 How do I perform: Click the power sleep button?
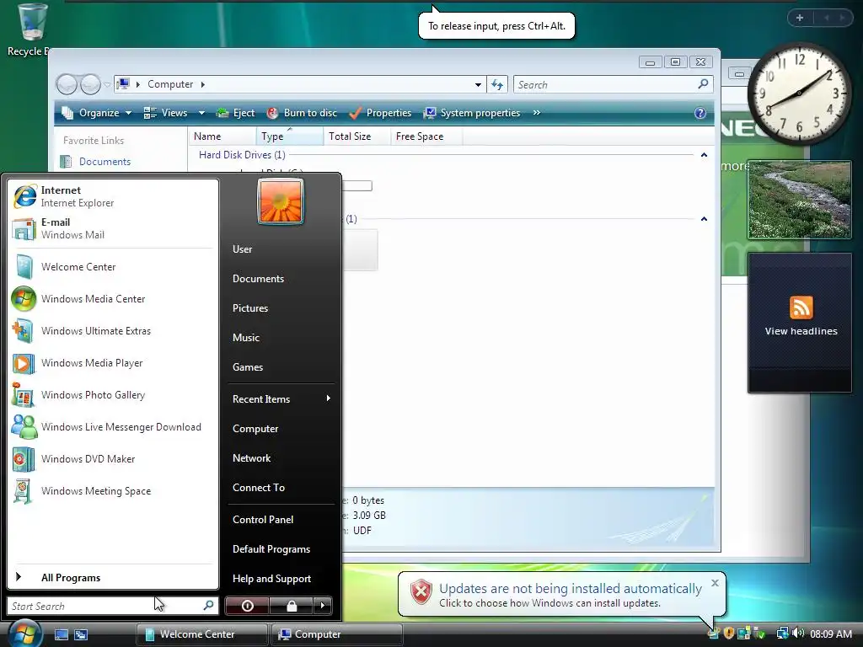point(247,606)
